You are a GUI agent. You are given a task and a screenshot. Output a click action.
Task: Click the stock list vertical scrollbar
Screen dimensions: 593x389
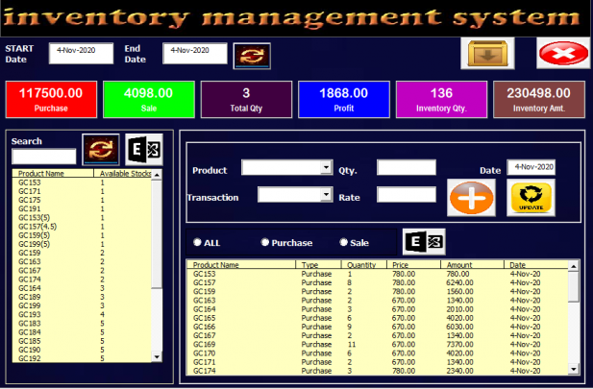(158, 269)
